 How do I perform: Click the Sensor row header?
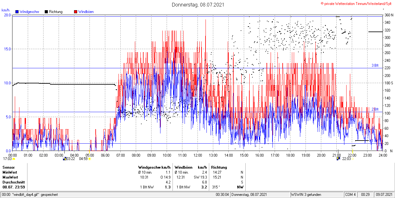click(x=9, y=167)
